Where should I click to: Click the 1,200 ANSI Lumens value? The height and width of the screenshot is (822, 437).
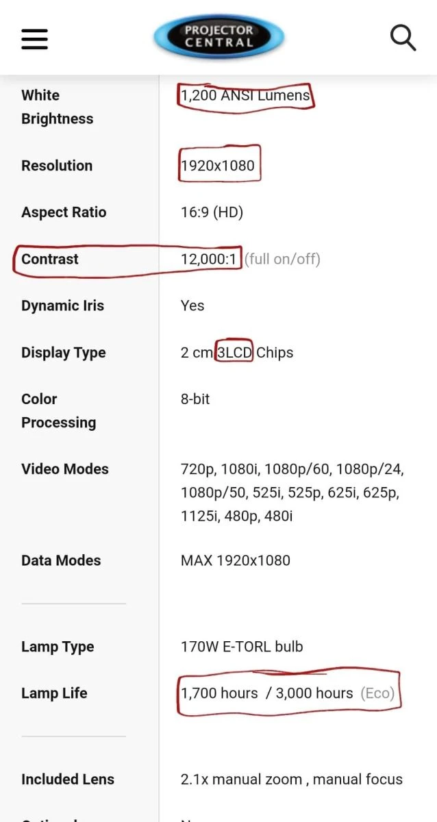245,95
